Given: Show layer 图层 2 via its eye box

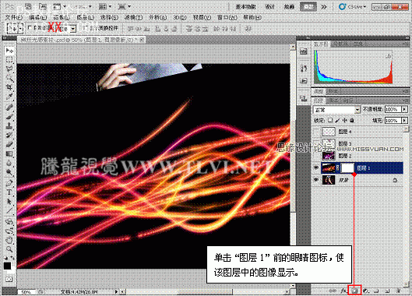Looking at the screenshot, I should [316, 156].
